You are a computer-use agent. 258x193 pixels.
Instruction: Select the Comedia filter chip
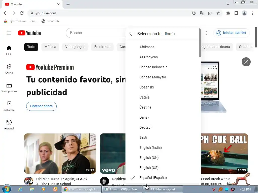point(245,47)
